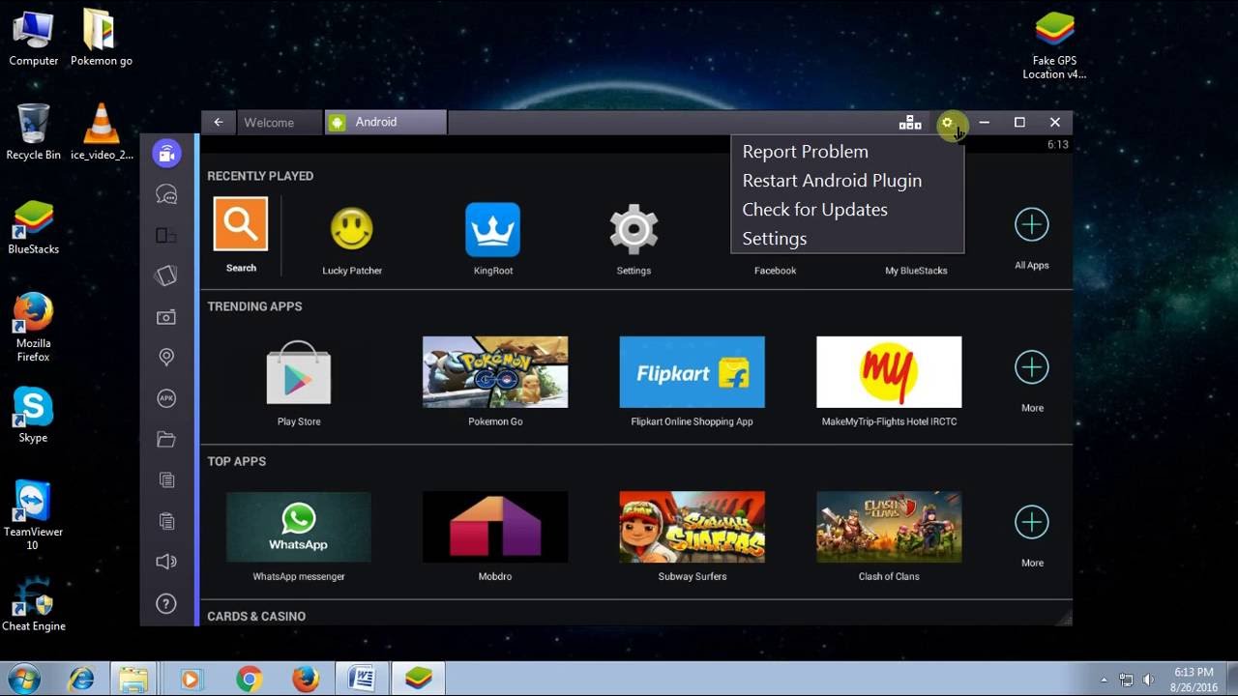Click the Facebook label
Image resolution: width=1238 pixels, height=696 pixels.
pos(775,271)
